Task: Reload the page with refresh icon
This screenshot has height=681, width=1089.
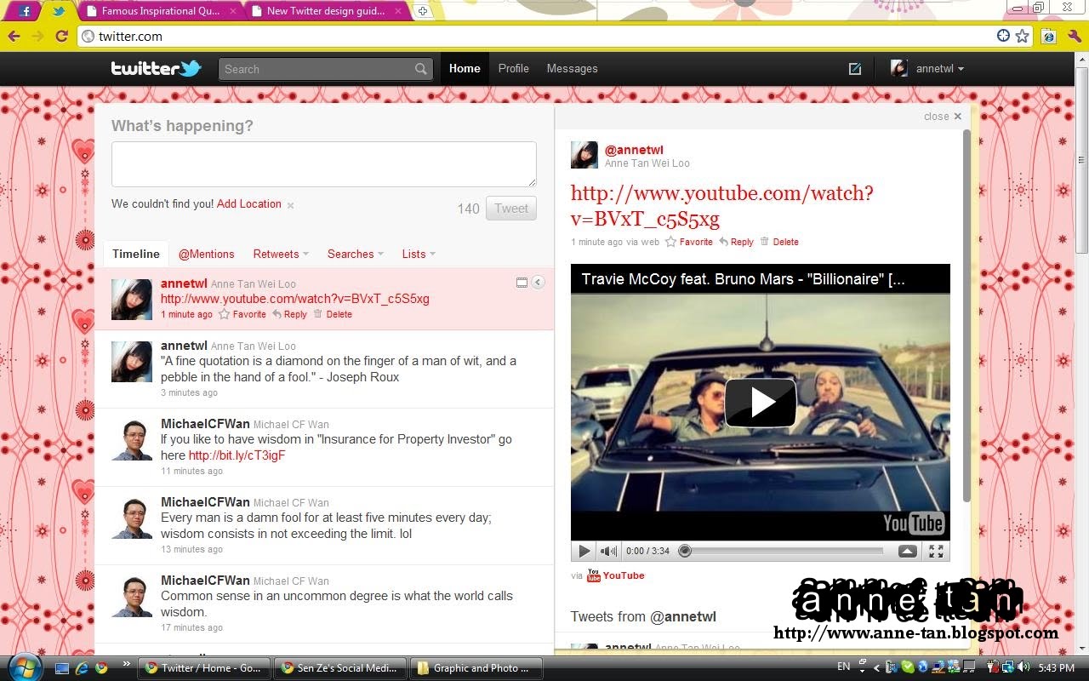Action: [61, 36]
